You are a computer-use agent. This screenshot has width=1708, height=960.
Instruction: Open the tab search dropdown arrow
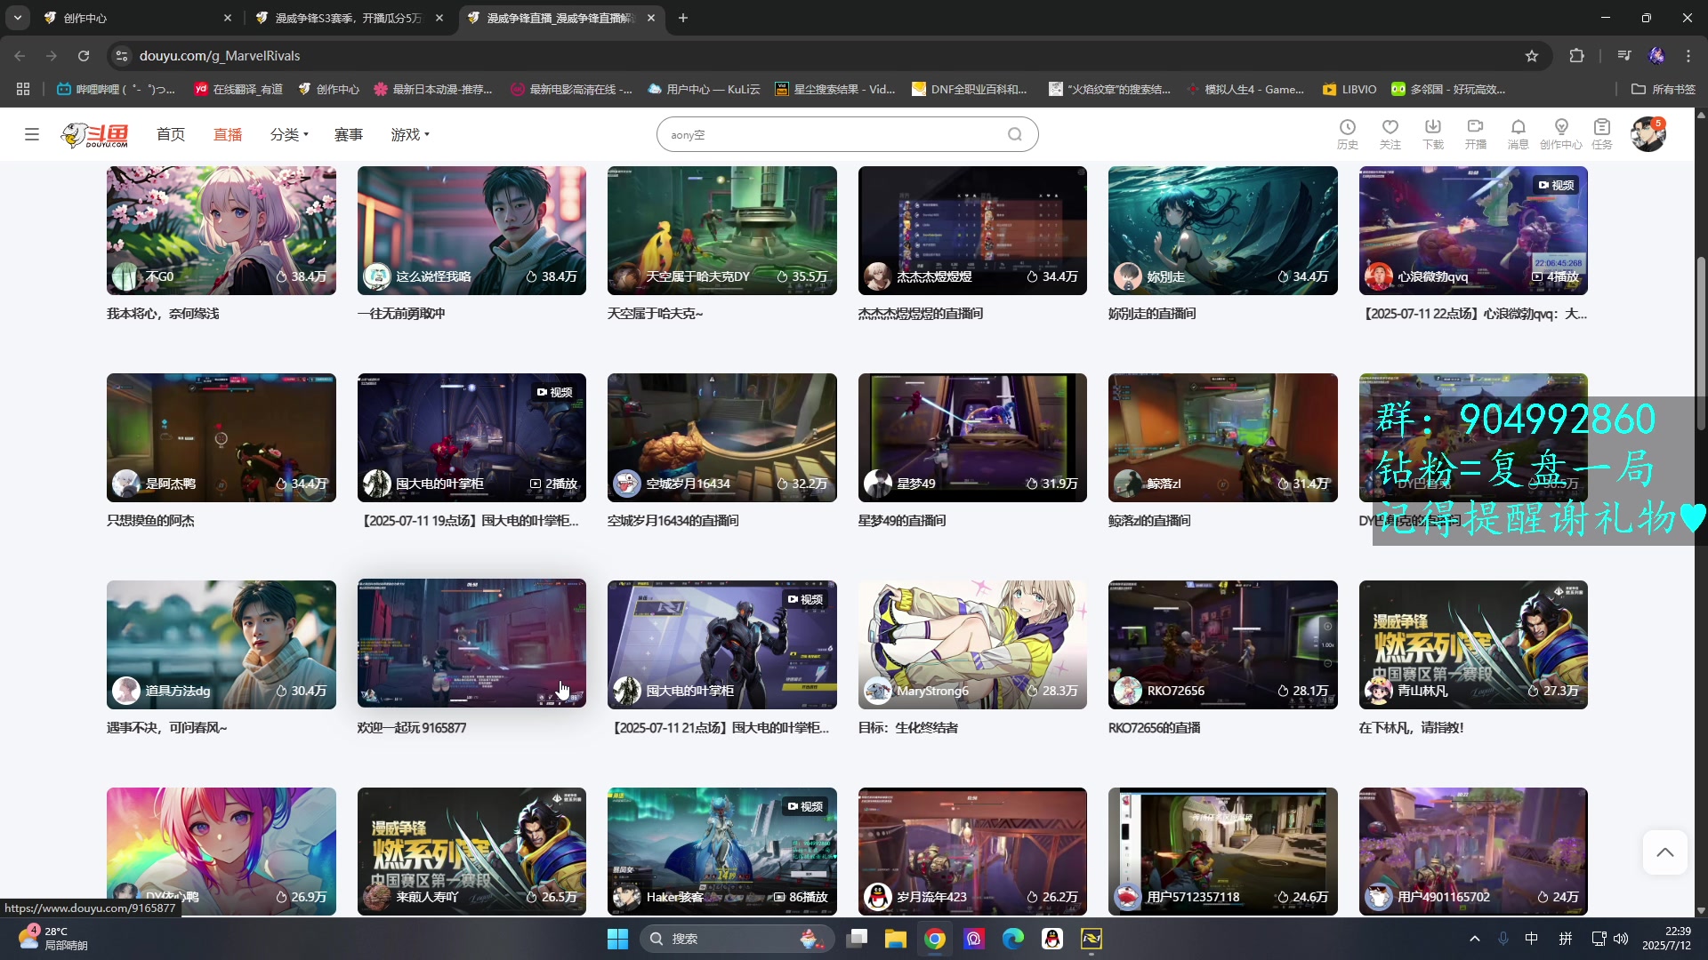(x=17, y=18)
